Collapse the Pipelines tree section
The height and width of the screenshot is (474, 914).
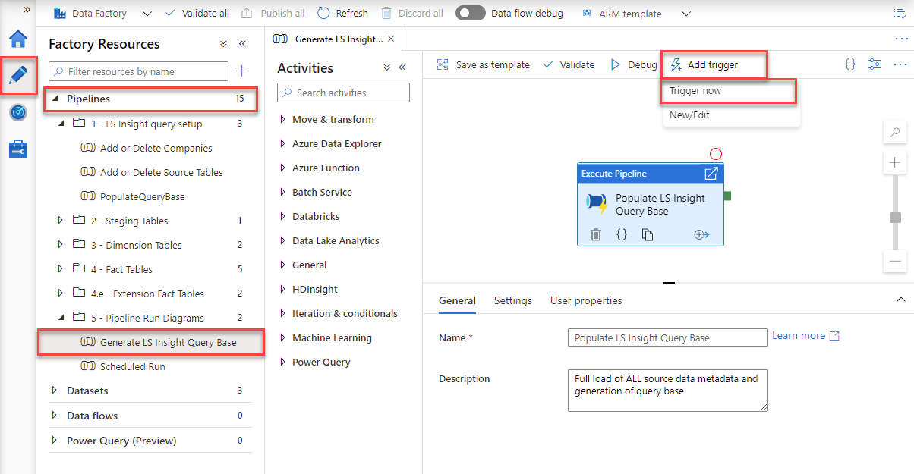[x=54, y=99]
